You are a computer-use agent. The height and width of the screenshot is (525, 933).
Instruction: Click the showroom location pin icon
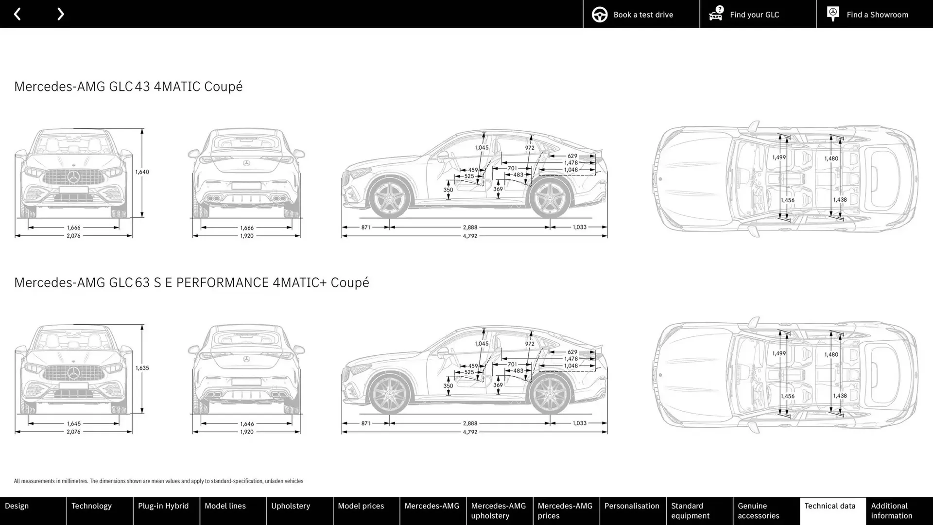[833, 14]
